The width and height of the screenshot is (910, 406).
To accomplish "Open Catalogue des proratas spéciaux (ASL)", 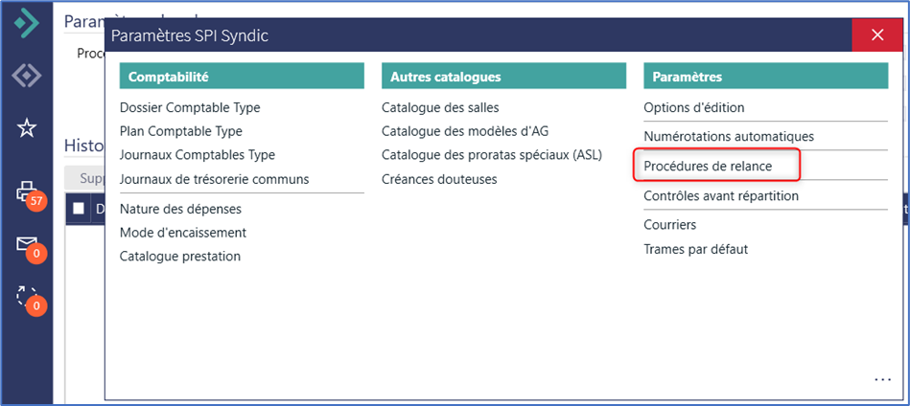I will tap(492, 155).
